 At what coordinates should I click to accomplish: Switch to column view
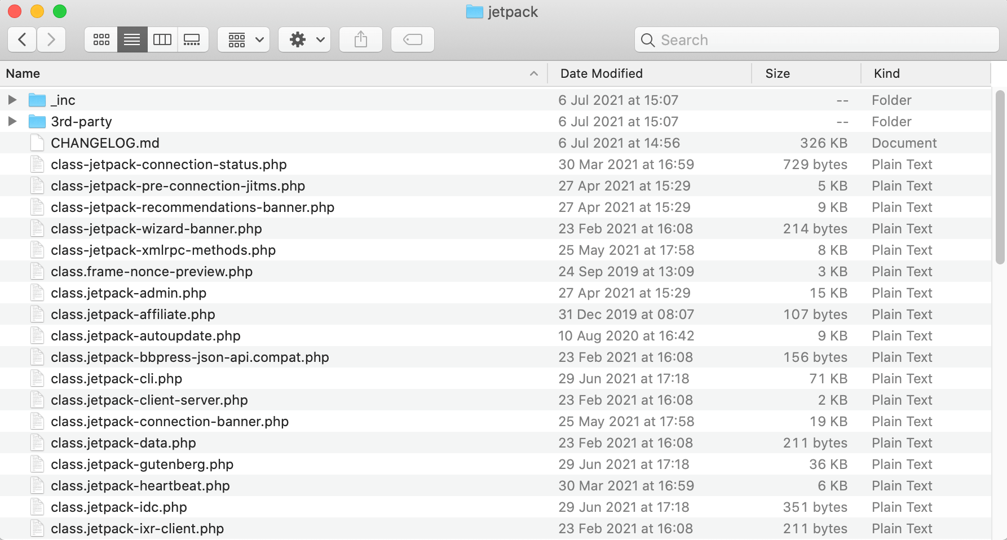[x=162, y=39]
